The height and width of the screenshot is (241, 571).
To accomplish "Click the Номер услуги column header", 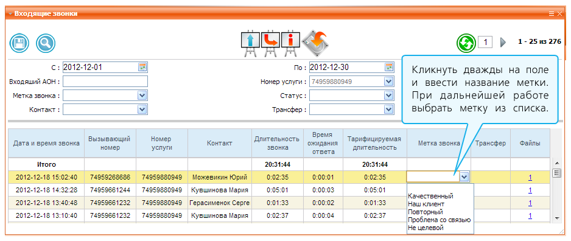I will coord(162,143).
